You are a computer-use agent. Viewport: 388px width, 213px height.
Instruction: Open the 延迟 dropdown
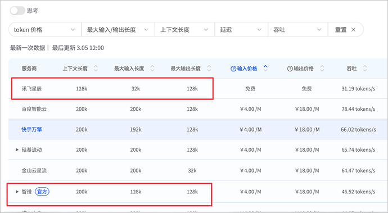pyautogui.click(x=241, y=30)
